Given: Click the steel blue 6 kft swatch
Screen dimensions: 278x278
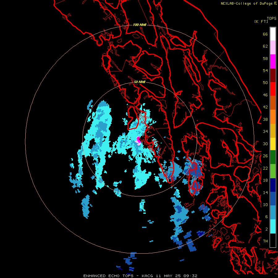Looking at the screenshot, I should point(273,213).
